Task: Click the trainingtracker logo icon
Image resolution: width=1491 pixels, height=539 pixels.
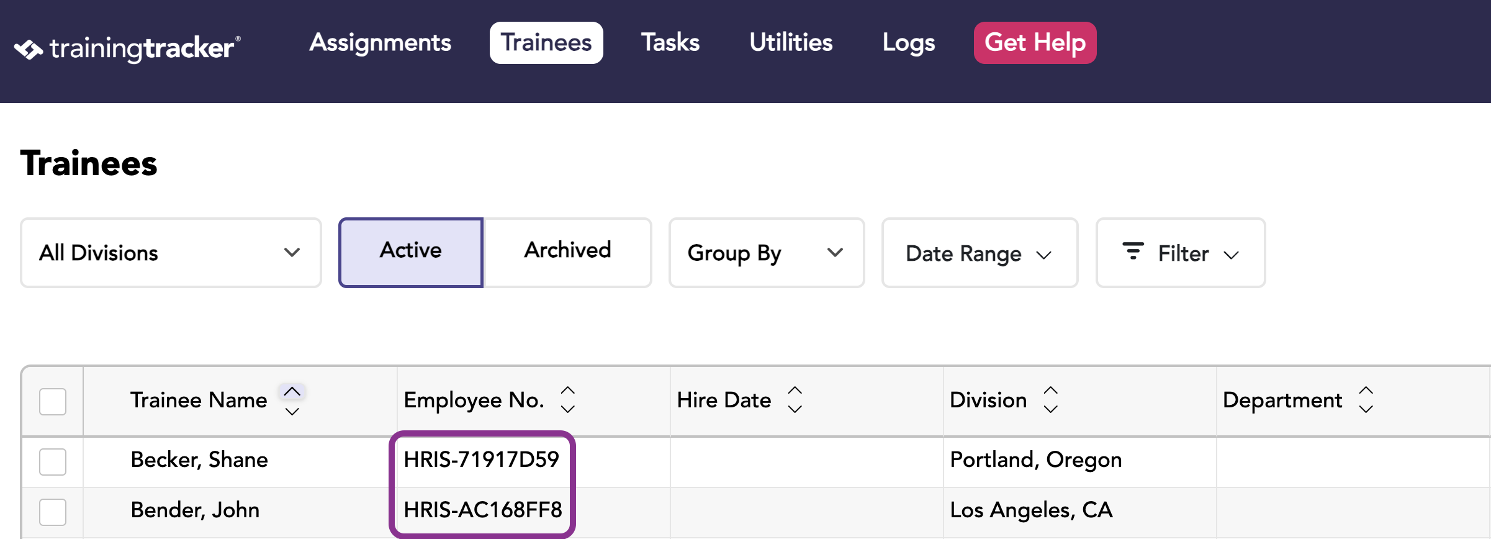Action: [x=29, y=49]
